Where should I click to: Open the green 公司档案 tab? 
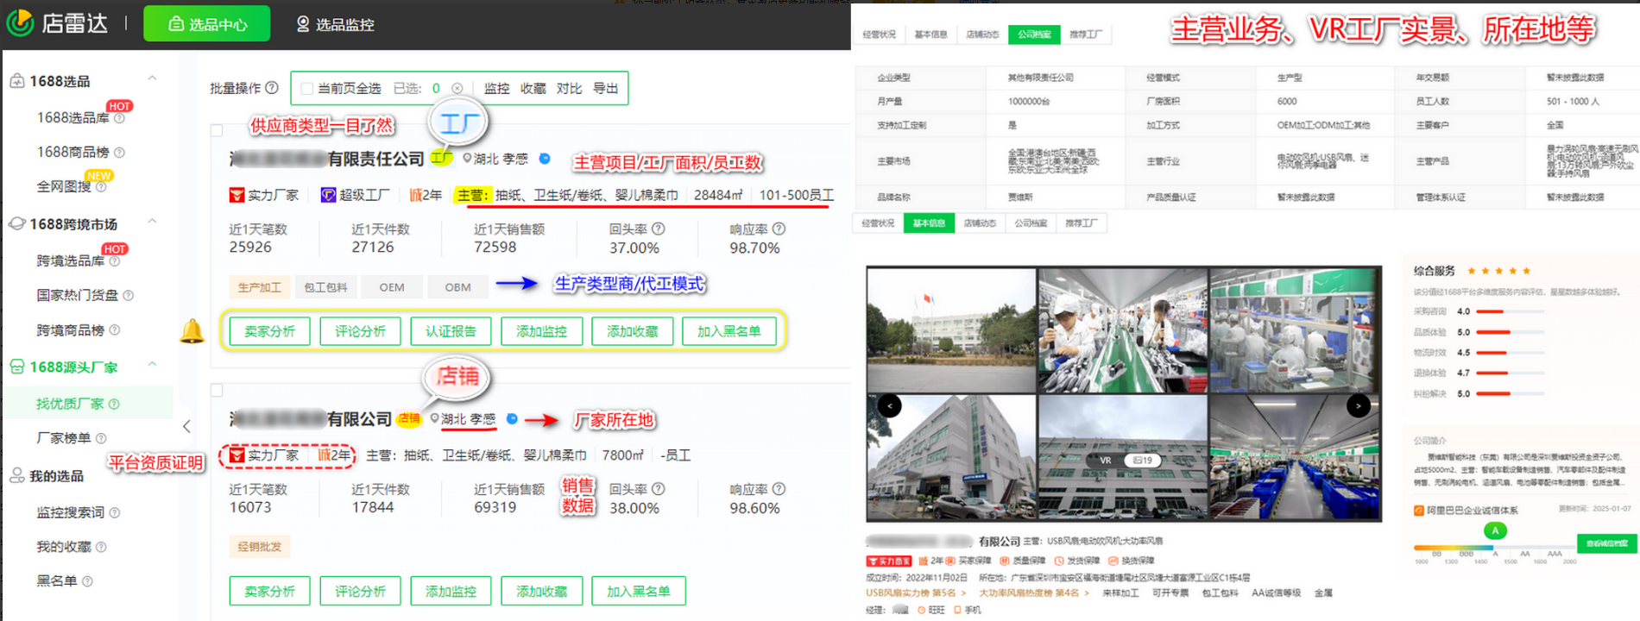coord(1034,34)
